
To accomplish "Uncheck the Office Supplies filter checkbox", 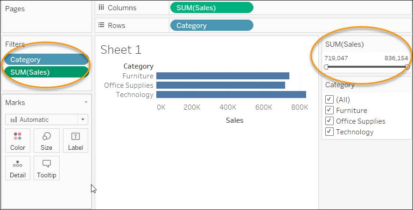I will click(x=329, y=121).
